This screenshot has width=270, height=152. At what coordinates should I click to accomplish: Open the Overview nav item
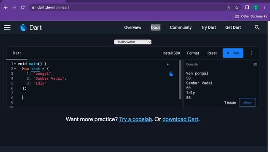pos(133,27)
